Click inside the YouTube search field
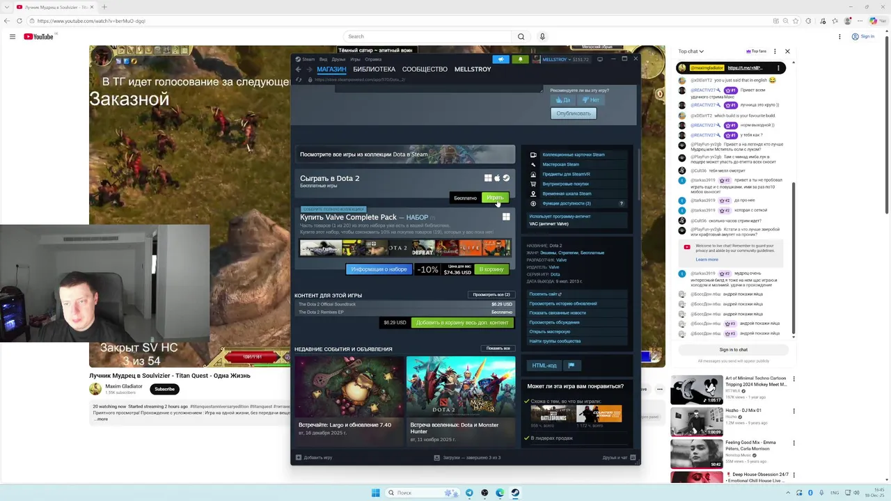This screenshot has height=501, width=891. 428,36
